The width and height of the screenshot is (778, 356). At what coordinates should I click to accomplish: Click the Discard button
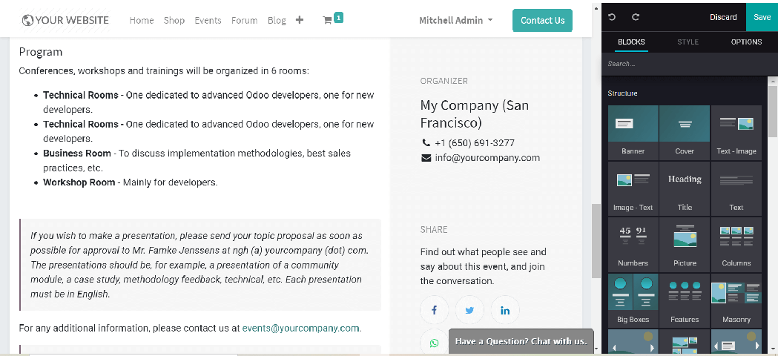pos(723,17)
